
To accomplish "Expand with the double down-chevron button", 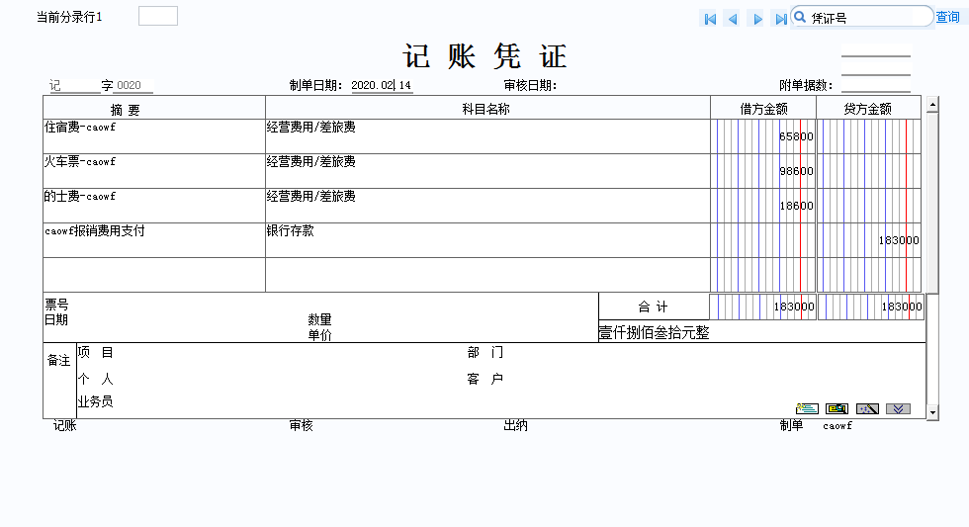I will [898, 408].
